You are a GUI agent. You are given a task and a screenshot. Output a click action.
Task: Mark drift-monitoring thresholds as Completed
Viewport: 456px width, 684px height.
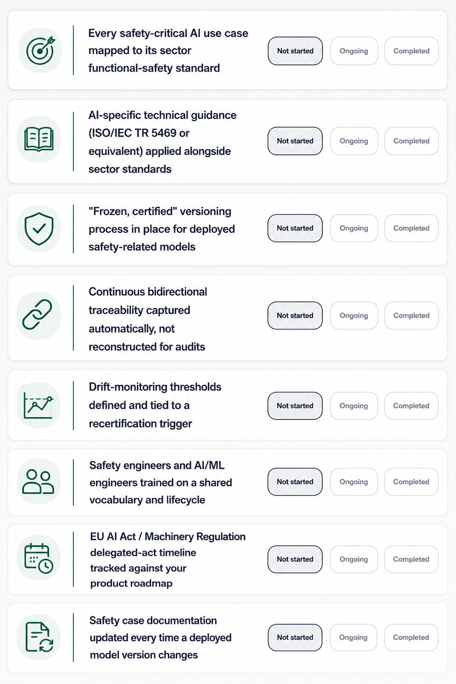(x=411, y=406)
